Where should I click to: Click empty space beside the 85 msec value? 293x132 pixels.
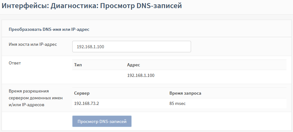click(x=235, y=103)
